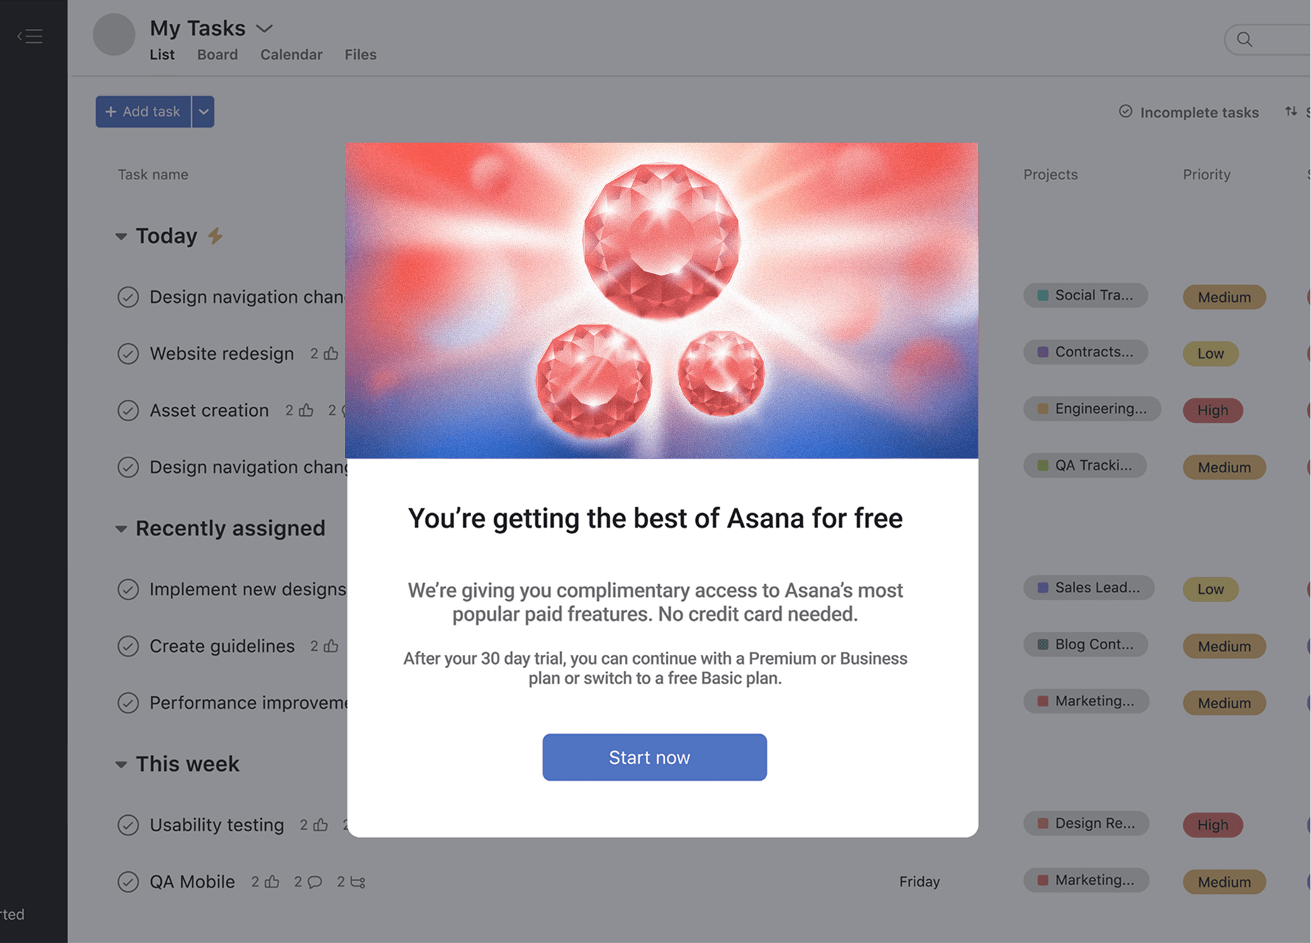Like the Usability testing task

coord(320,825)
